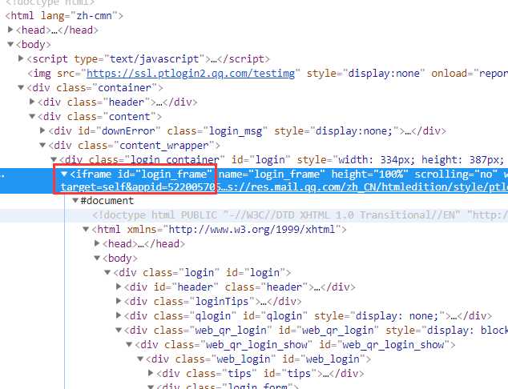Expand the div class header node

pyautogui.click(x=32, y=102)
